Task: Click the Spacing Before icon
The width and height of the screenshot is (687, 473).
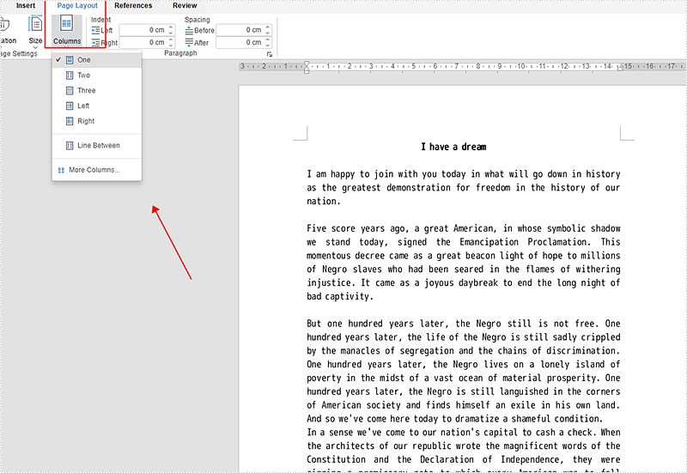Action: (x=189, y=30)
